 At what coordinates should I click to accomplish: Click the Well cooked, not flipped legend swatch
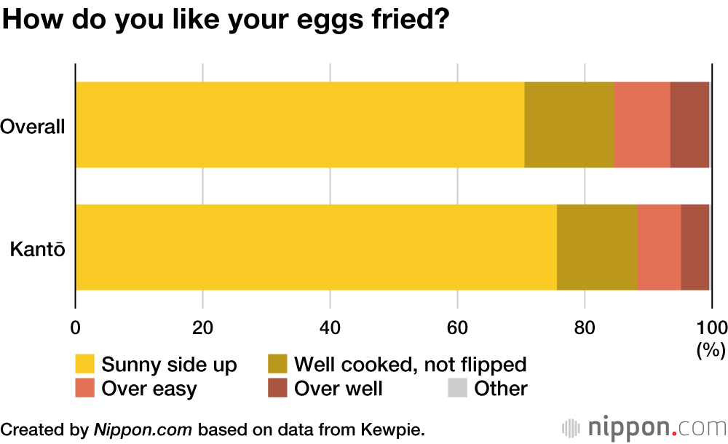278,364
